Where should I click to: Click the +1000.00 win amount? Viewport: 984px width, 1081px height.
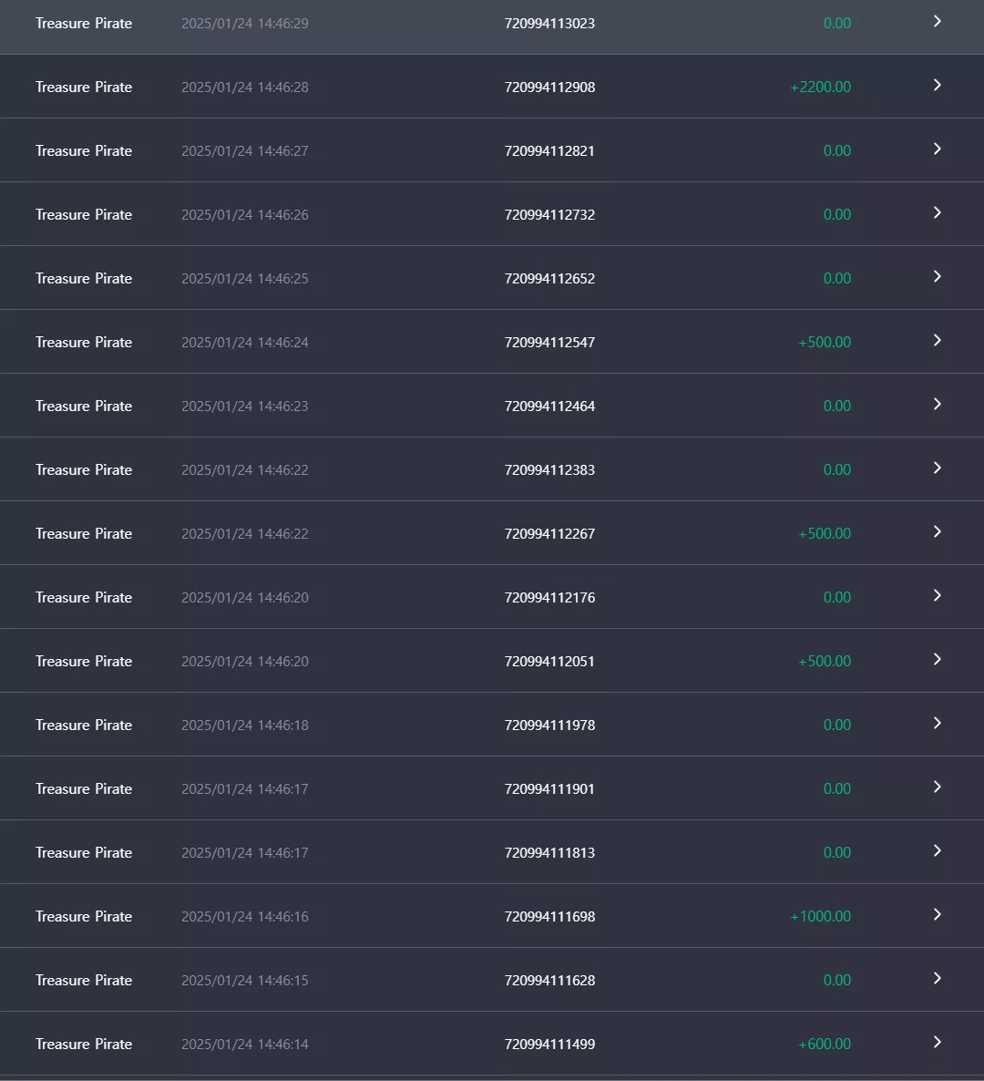[821, 916]
